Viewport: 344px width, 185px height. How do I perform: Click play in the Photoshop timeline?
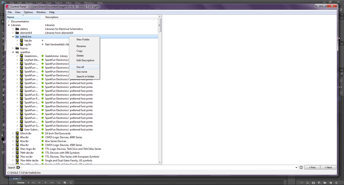[x=45, y=183]
